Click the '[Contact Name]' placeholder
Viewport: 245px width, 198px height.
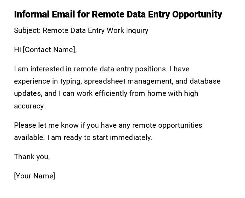[x=50, y=50]
